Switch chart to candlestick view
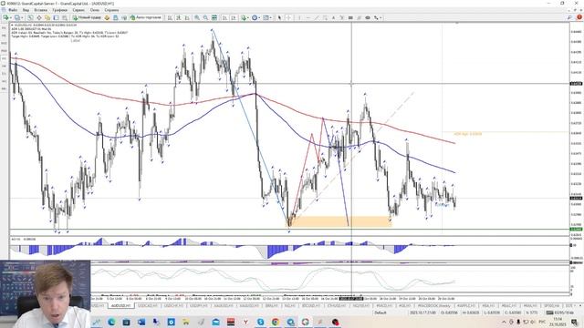The image size is (584, 328). tap(179, 17)
